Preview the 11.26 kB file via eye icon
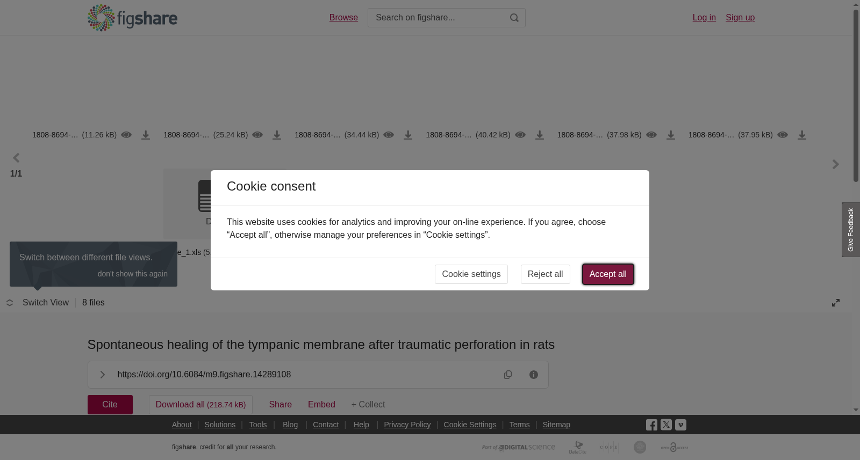The height and width of the screenshot is (460, 860). click(x=126, y=135)
